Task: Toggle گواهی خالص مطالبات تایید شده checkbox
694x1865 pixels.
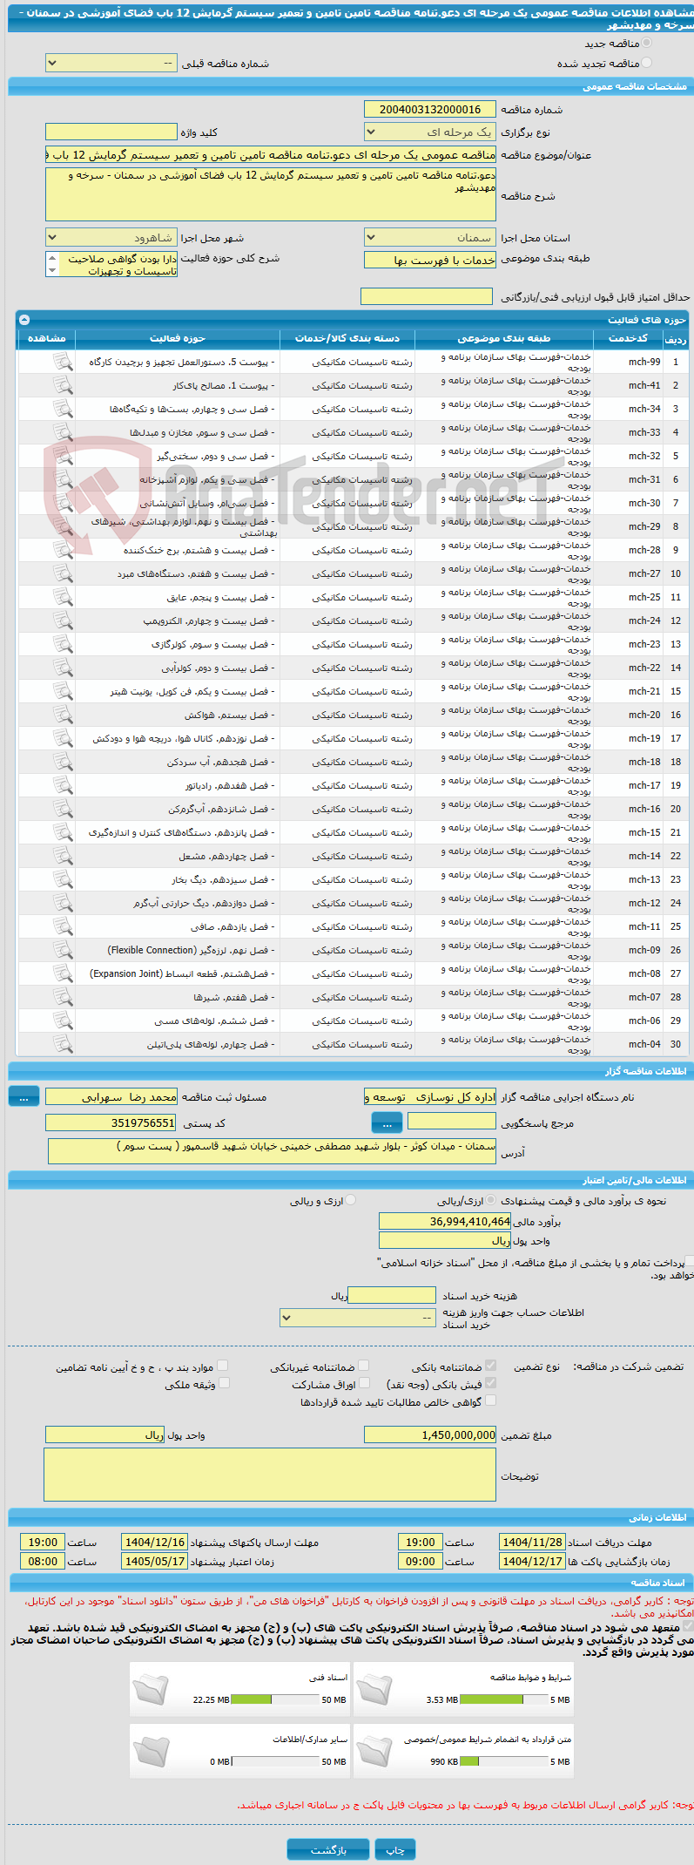Action: point(490,1400)
